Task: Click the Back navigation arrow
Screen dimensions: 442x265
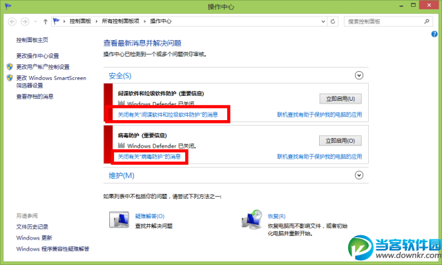Action: point(12,21)
